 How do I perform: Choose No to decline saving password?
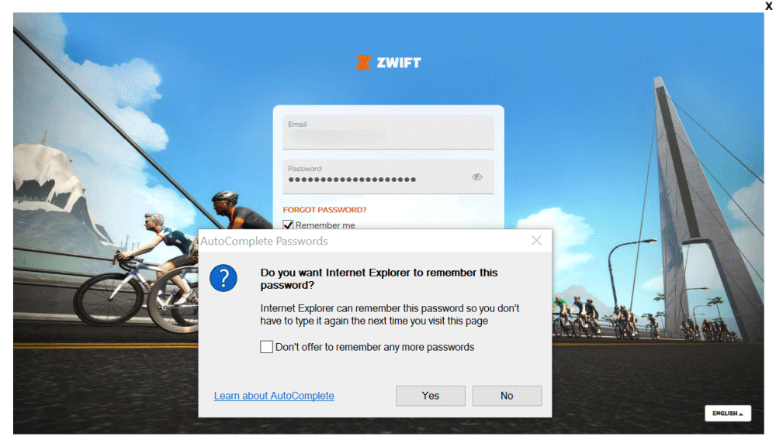tap(507, 396)
